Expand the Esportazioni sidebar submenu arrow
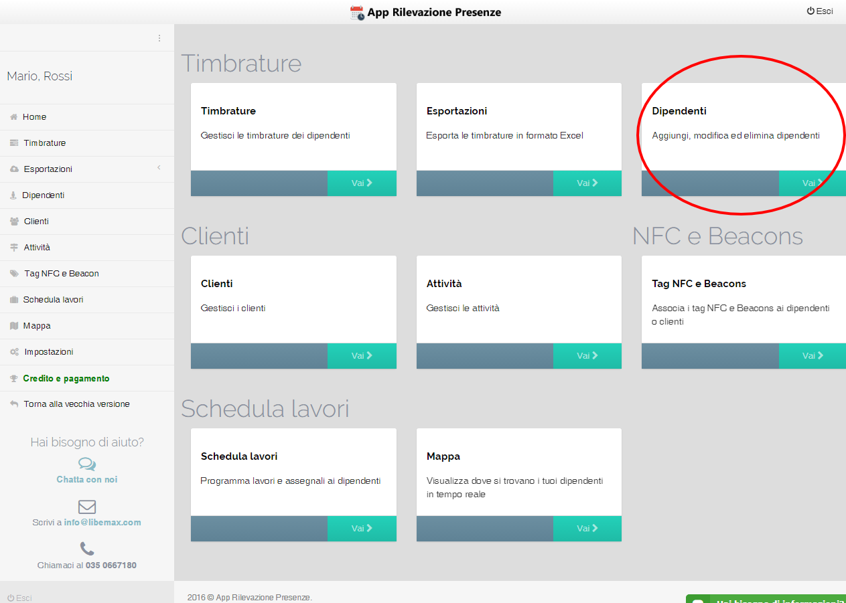Screen dimensions: 846x603 click(159, 168)
